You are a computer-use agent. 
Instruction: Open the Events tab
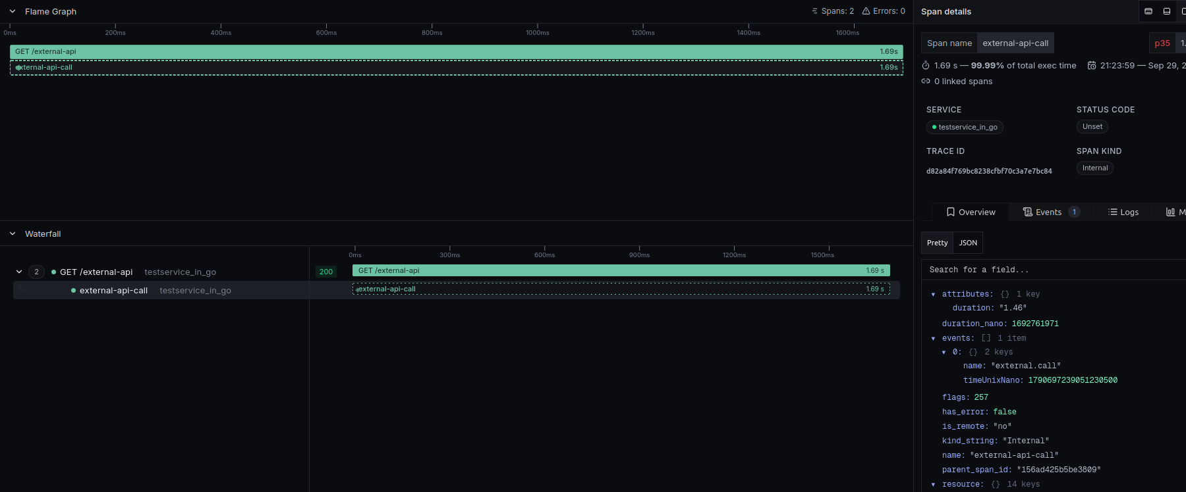pos(1051,212)
